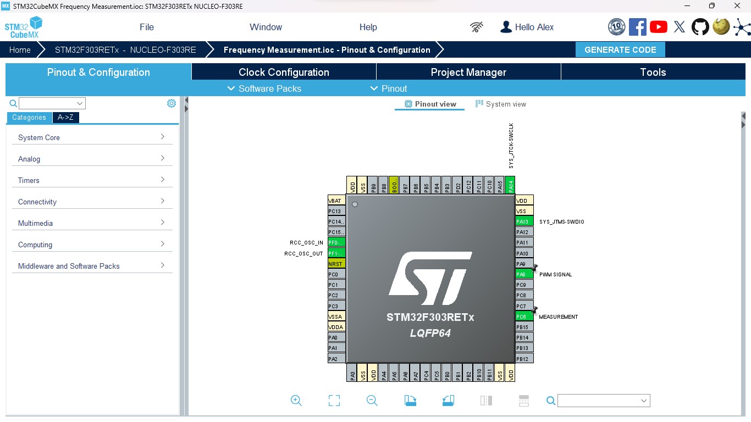This screenshot has width=751, height=422.
Task: Click the STM32CubeMX logo
Action: [24, 27]
